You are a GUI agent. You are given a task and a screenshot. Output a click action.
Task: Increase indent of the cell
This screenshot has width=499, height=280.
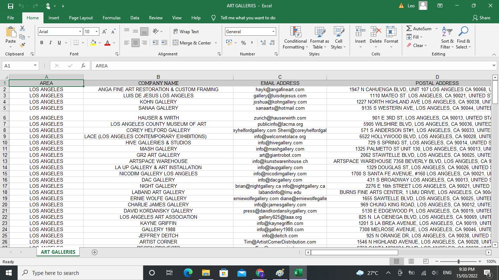click(x=165, y=43)
